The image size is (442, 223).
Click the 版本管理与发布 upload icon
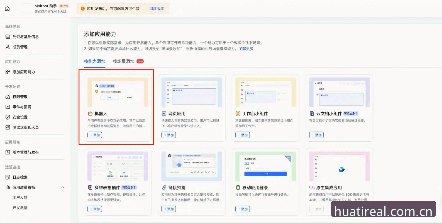8,152
